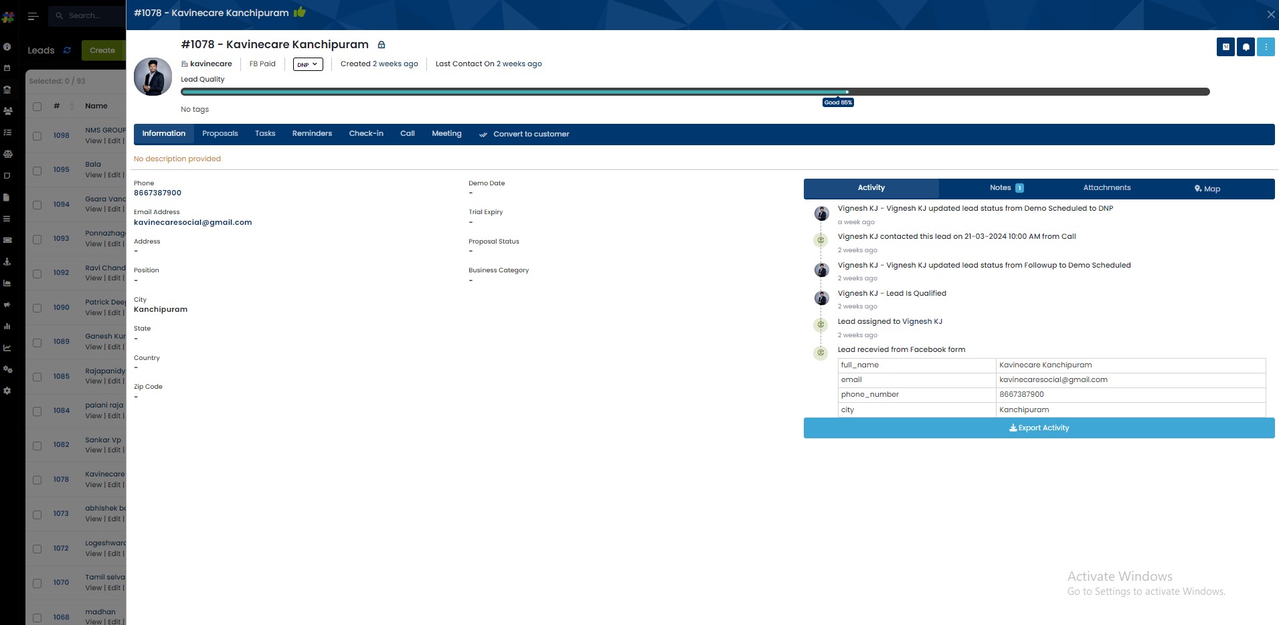1279x625 pixels.
Task: Tick the select-all checkbox above the leads list
Action: click(x=37, y=106)
